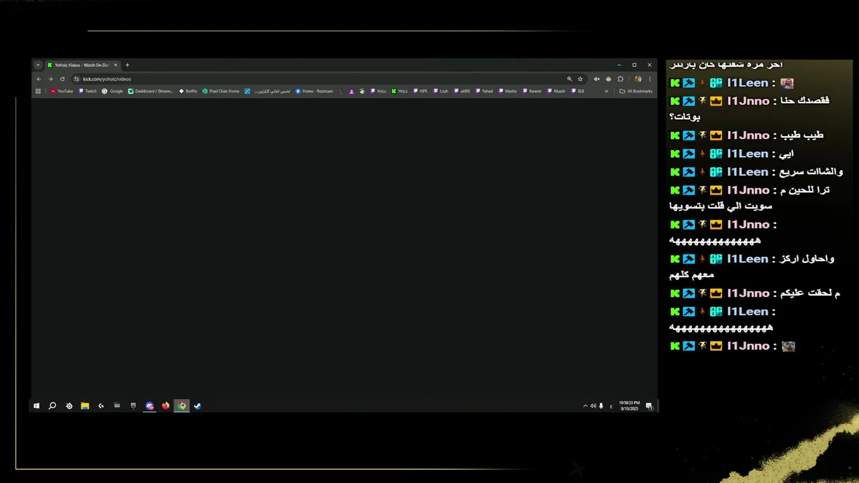
Task: Open the taskbar search magnifier
Action: point(52,406)
